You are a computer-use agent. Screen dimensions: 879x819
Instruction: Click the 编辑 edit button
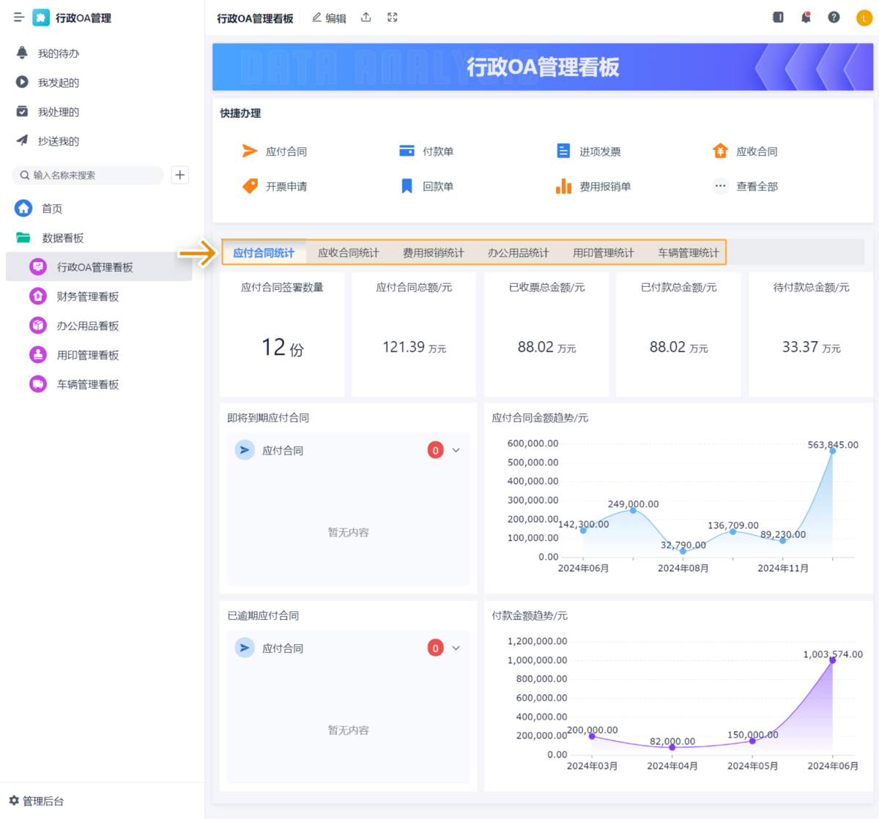(329, 18)
